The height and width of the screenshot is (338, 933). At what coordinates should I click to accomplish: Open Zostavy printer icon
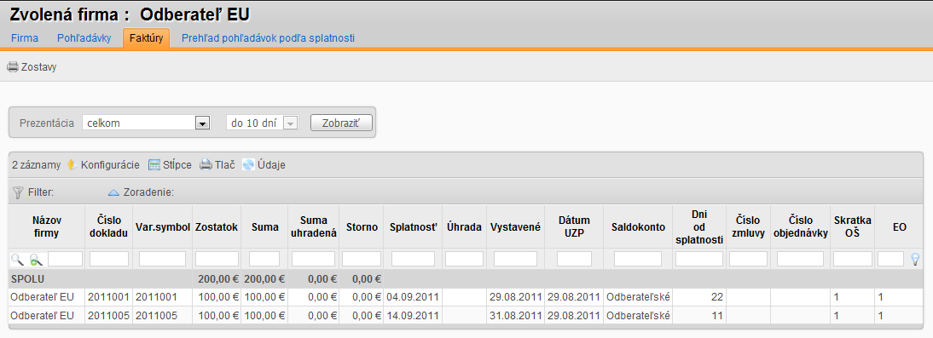click(13, 67)
